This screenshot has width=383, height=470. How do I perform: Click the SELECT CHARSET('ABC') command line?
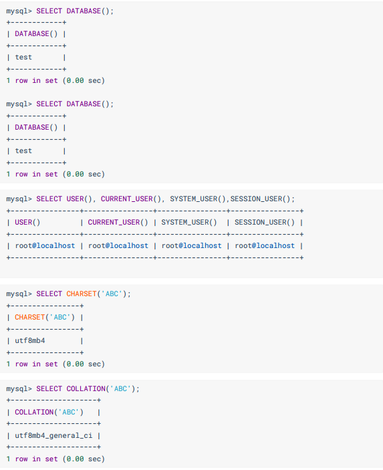tap(69, 294)
